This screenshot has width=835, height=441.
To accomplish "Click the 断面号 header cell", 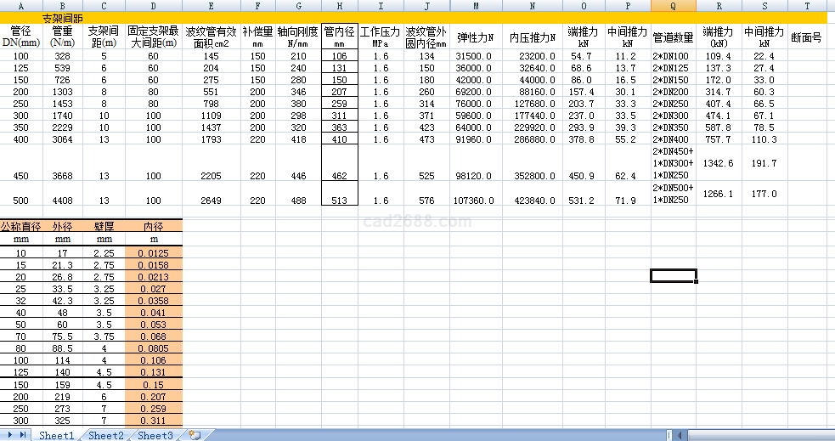I will (805, 37).
